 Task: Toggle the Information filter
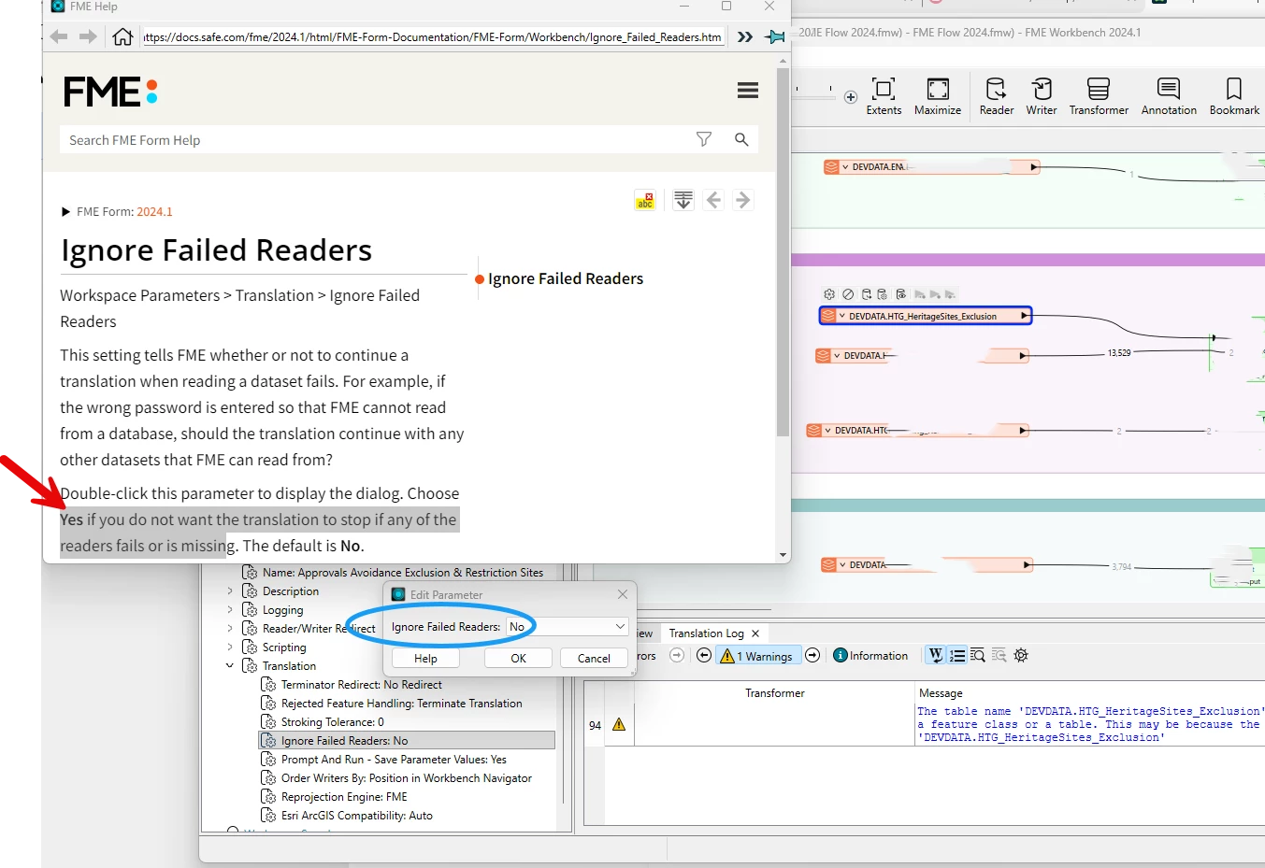pyautogui.click(x=870, y=656)
